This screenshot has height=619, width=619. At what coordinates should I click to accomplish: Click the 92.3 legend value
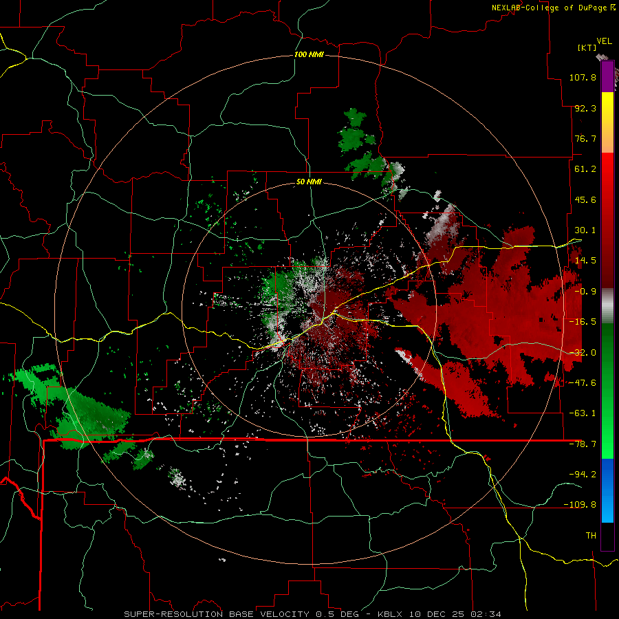(x=585, y=108)
